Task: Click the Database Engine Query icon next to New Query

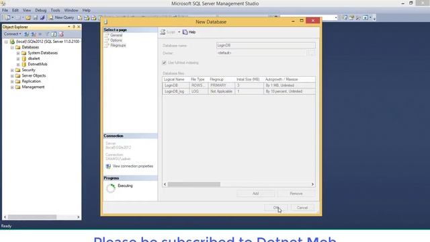Action: coord(79,18)
